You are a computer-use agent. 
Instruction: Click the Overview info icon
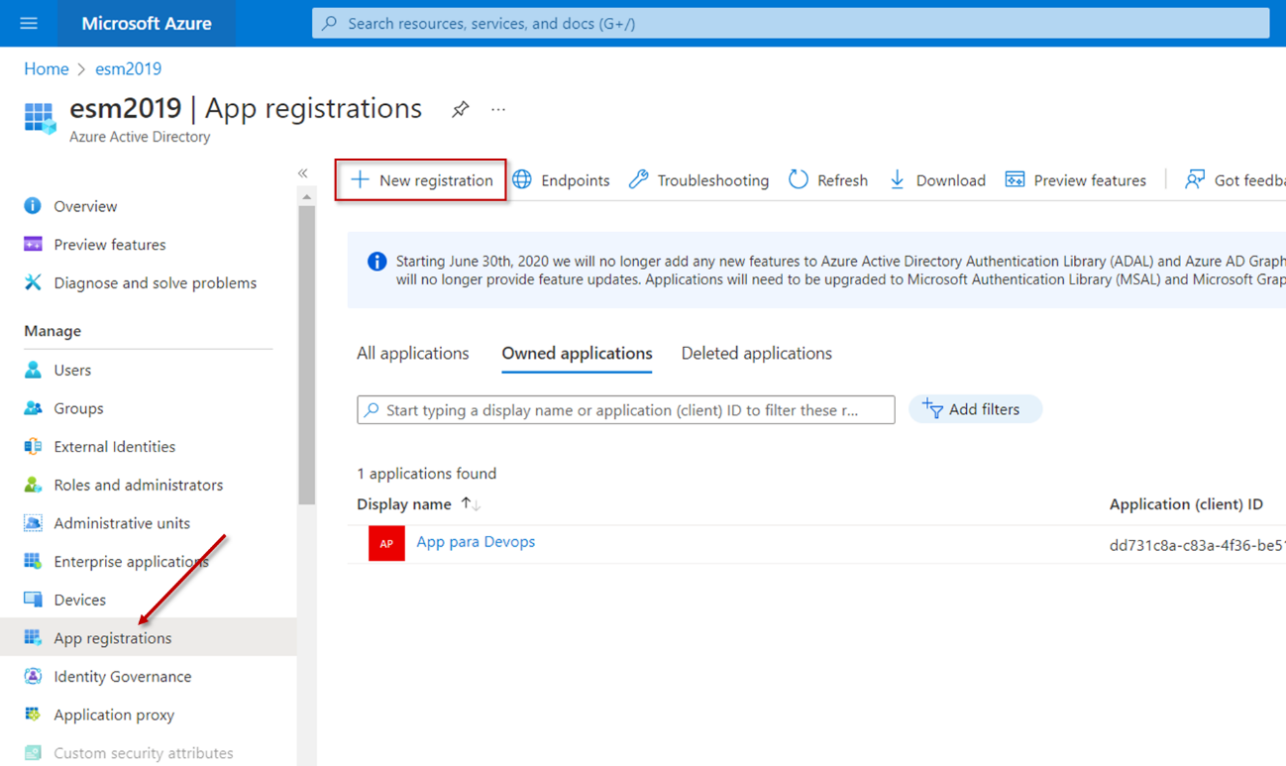pyautogui.click(x=33, y=206)
